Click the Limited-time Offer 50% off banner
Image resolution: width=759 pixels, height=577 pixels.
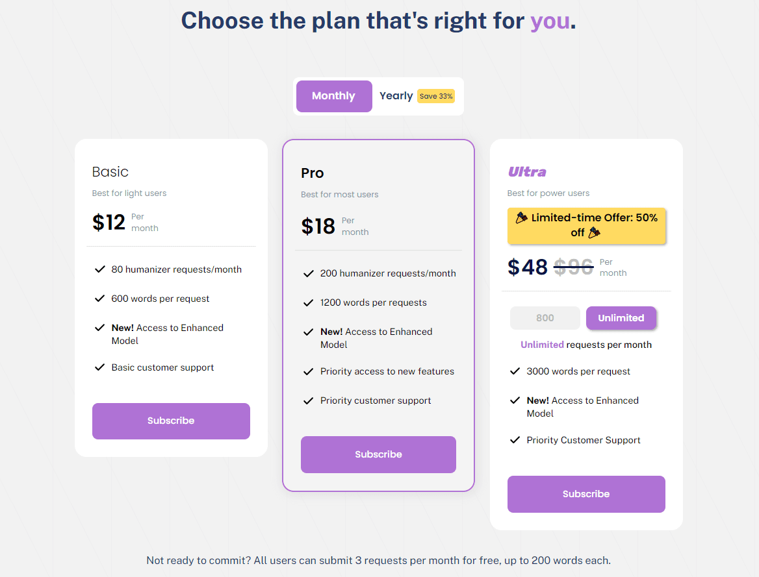[586, 225]
